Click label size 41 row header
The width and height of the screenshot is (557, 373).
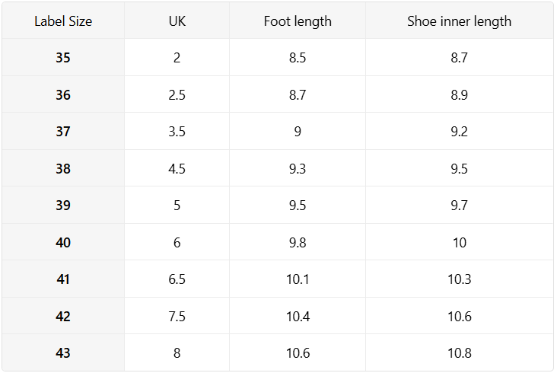63,279
